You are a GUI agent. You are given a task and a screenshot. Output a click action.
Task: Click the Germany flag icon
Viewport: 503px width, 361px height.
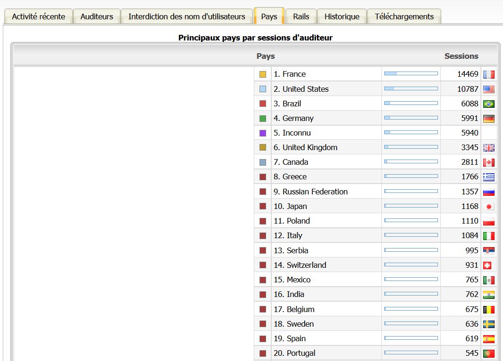pyautogui.click(x=488, y=119)
